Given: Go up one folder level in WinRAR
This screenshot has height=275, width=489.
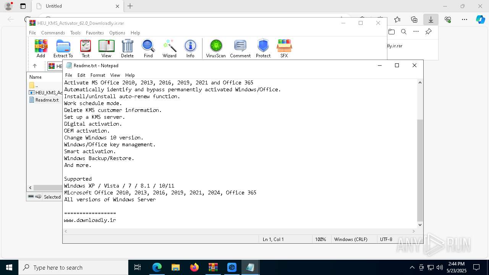Looking at the screenshot, I should point(34,66).
